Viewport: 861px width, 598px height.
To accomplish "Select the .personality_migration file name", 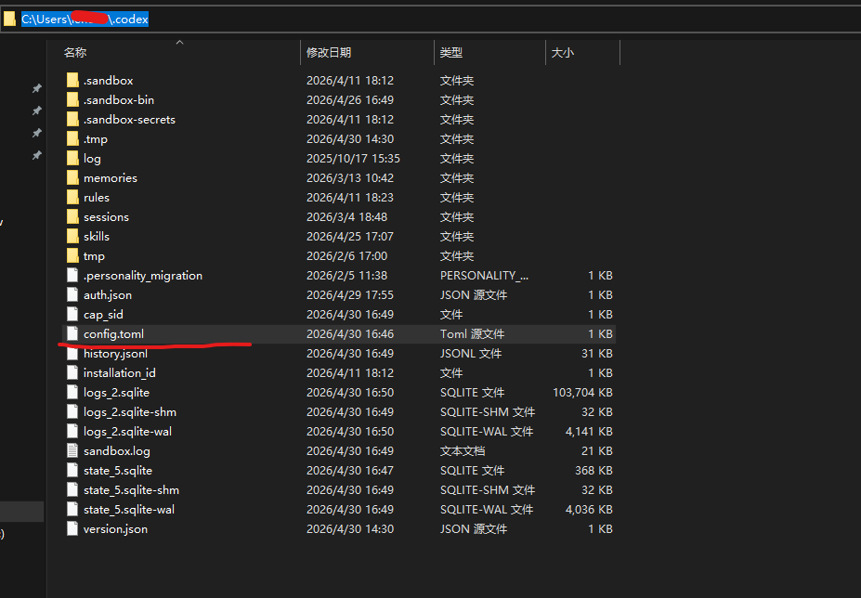I will pyautogui.click(x=143, y=276).
